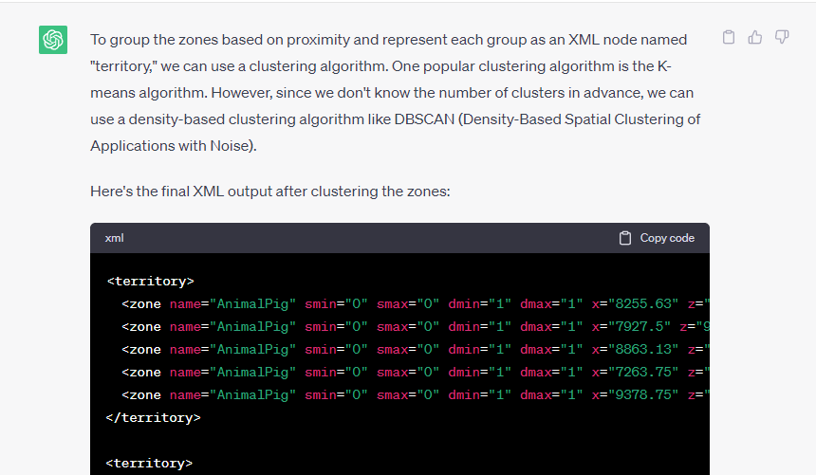
Task: Click the text 'Here's the final XML output'
Action: (x=179, y=192)
